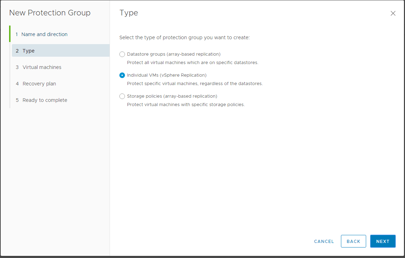Close the New Protection Group wizard
The height and width of the screenshot is (258, 405).
coord(393,13)
